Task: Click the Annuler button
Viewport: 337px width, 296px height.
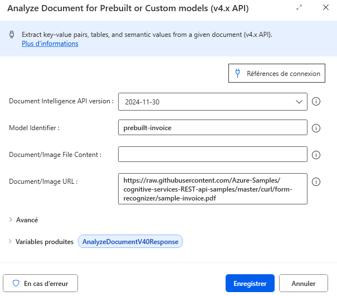Action: pyautogui.click(x=304, y=283)
